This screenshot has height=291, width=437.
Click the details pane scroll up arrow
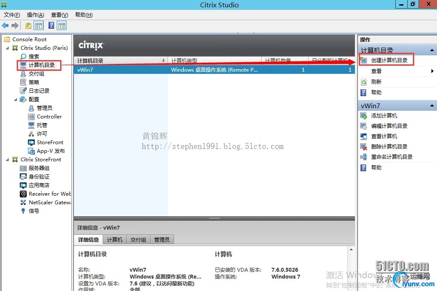[351, 249]
